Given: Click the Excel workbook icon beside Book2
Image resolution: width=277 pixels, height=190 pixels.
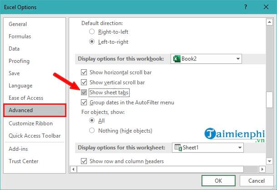Looking at the screenshot, I should 176,59.
